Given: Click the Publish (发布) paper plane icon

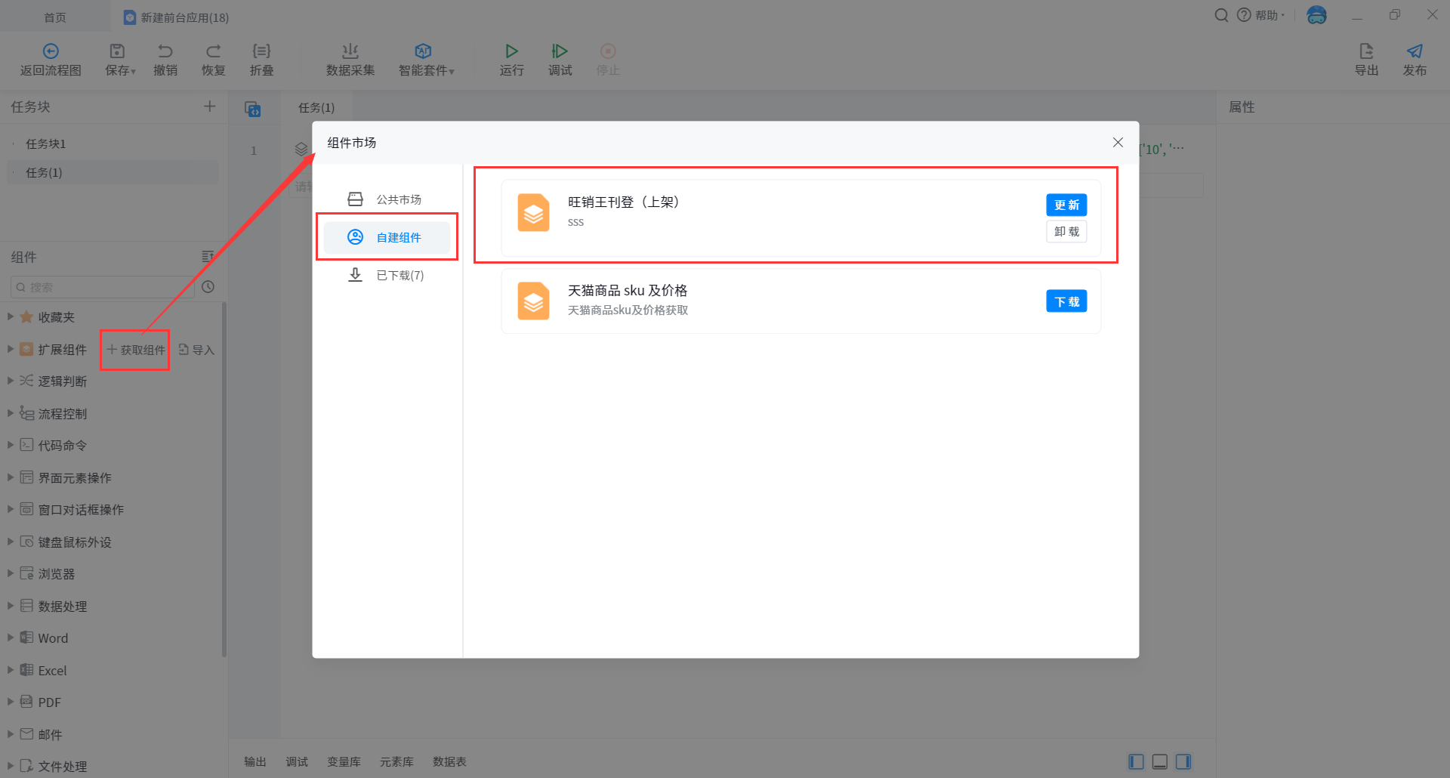Looking at the screenshot, I should coord(1414,51).
